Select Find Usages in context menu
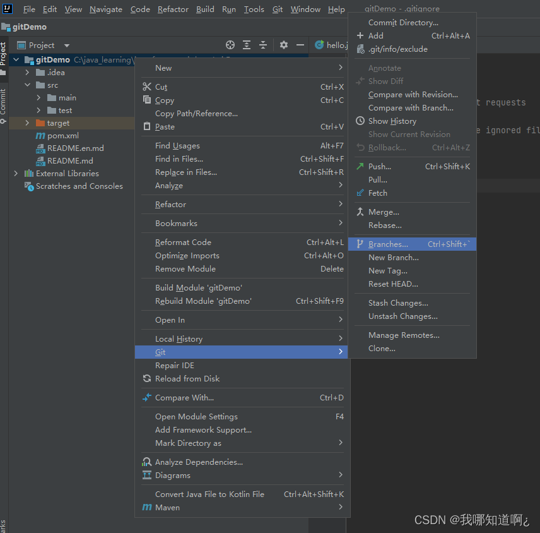Image resolution: width=540 pixels, height=533 pixels. pos(242,145)
